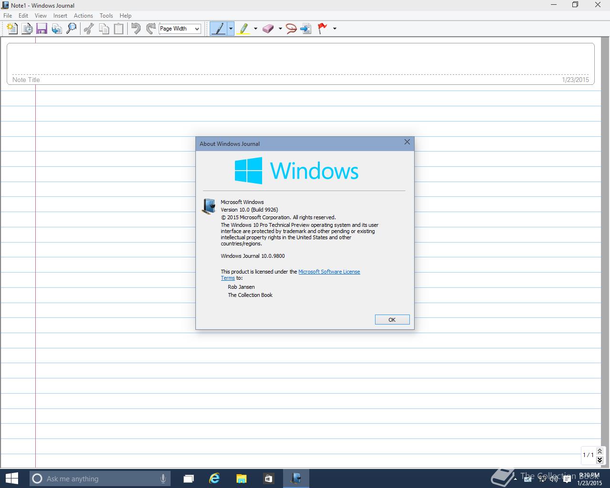
Task: Open the File menu
Action: 8,16
